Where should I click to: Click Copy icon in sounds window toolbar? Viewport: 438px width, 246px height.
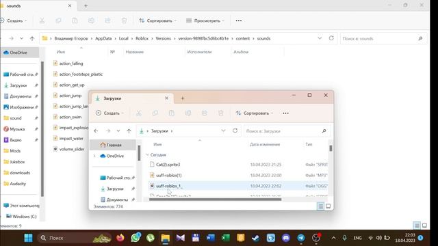[58, 20]
